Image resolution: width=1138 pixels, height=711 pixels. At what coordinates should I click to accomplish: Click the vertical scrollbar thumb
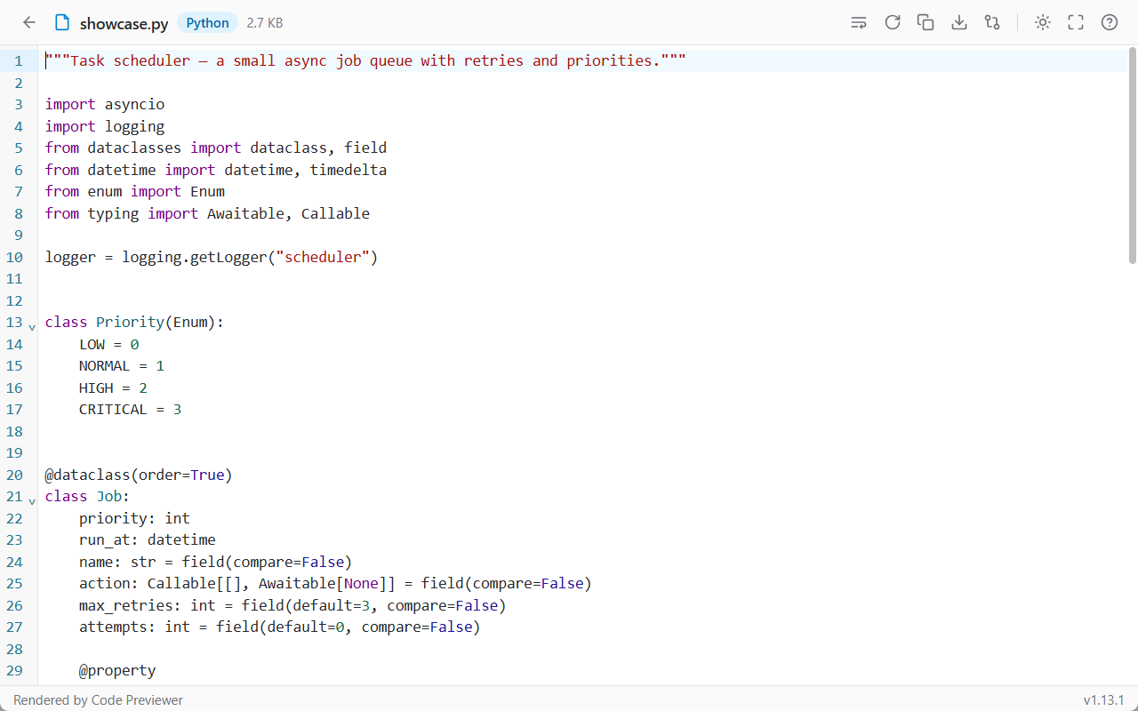(1132, 156)
